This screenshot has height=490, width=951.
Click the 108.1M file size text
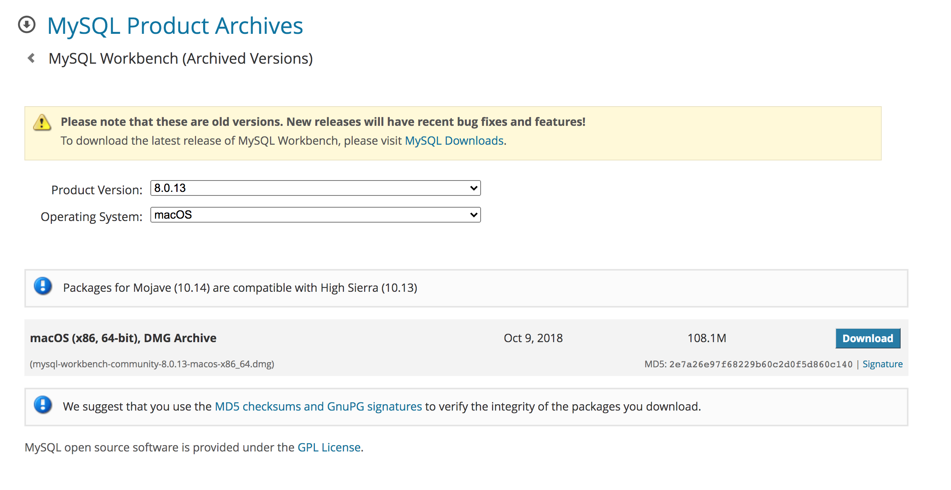click(x=707, y=338)
